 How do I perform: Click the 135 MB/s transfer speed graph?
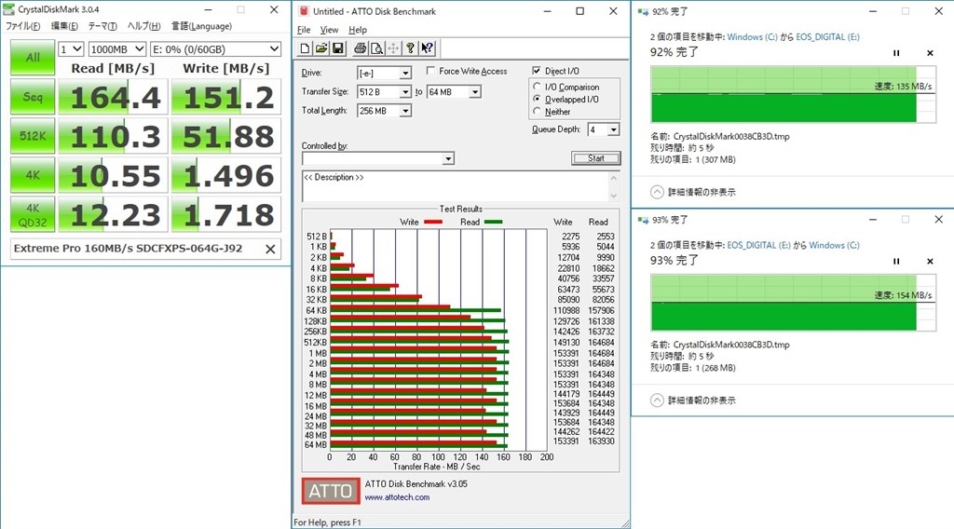pyautogui.click(x=793, y=94)
